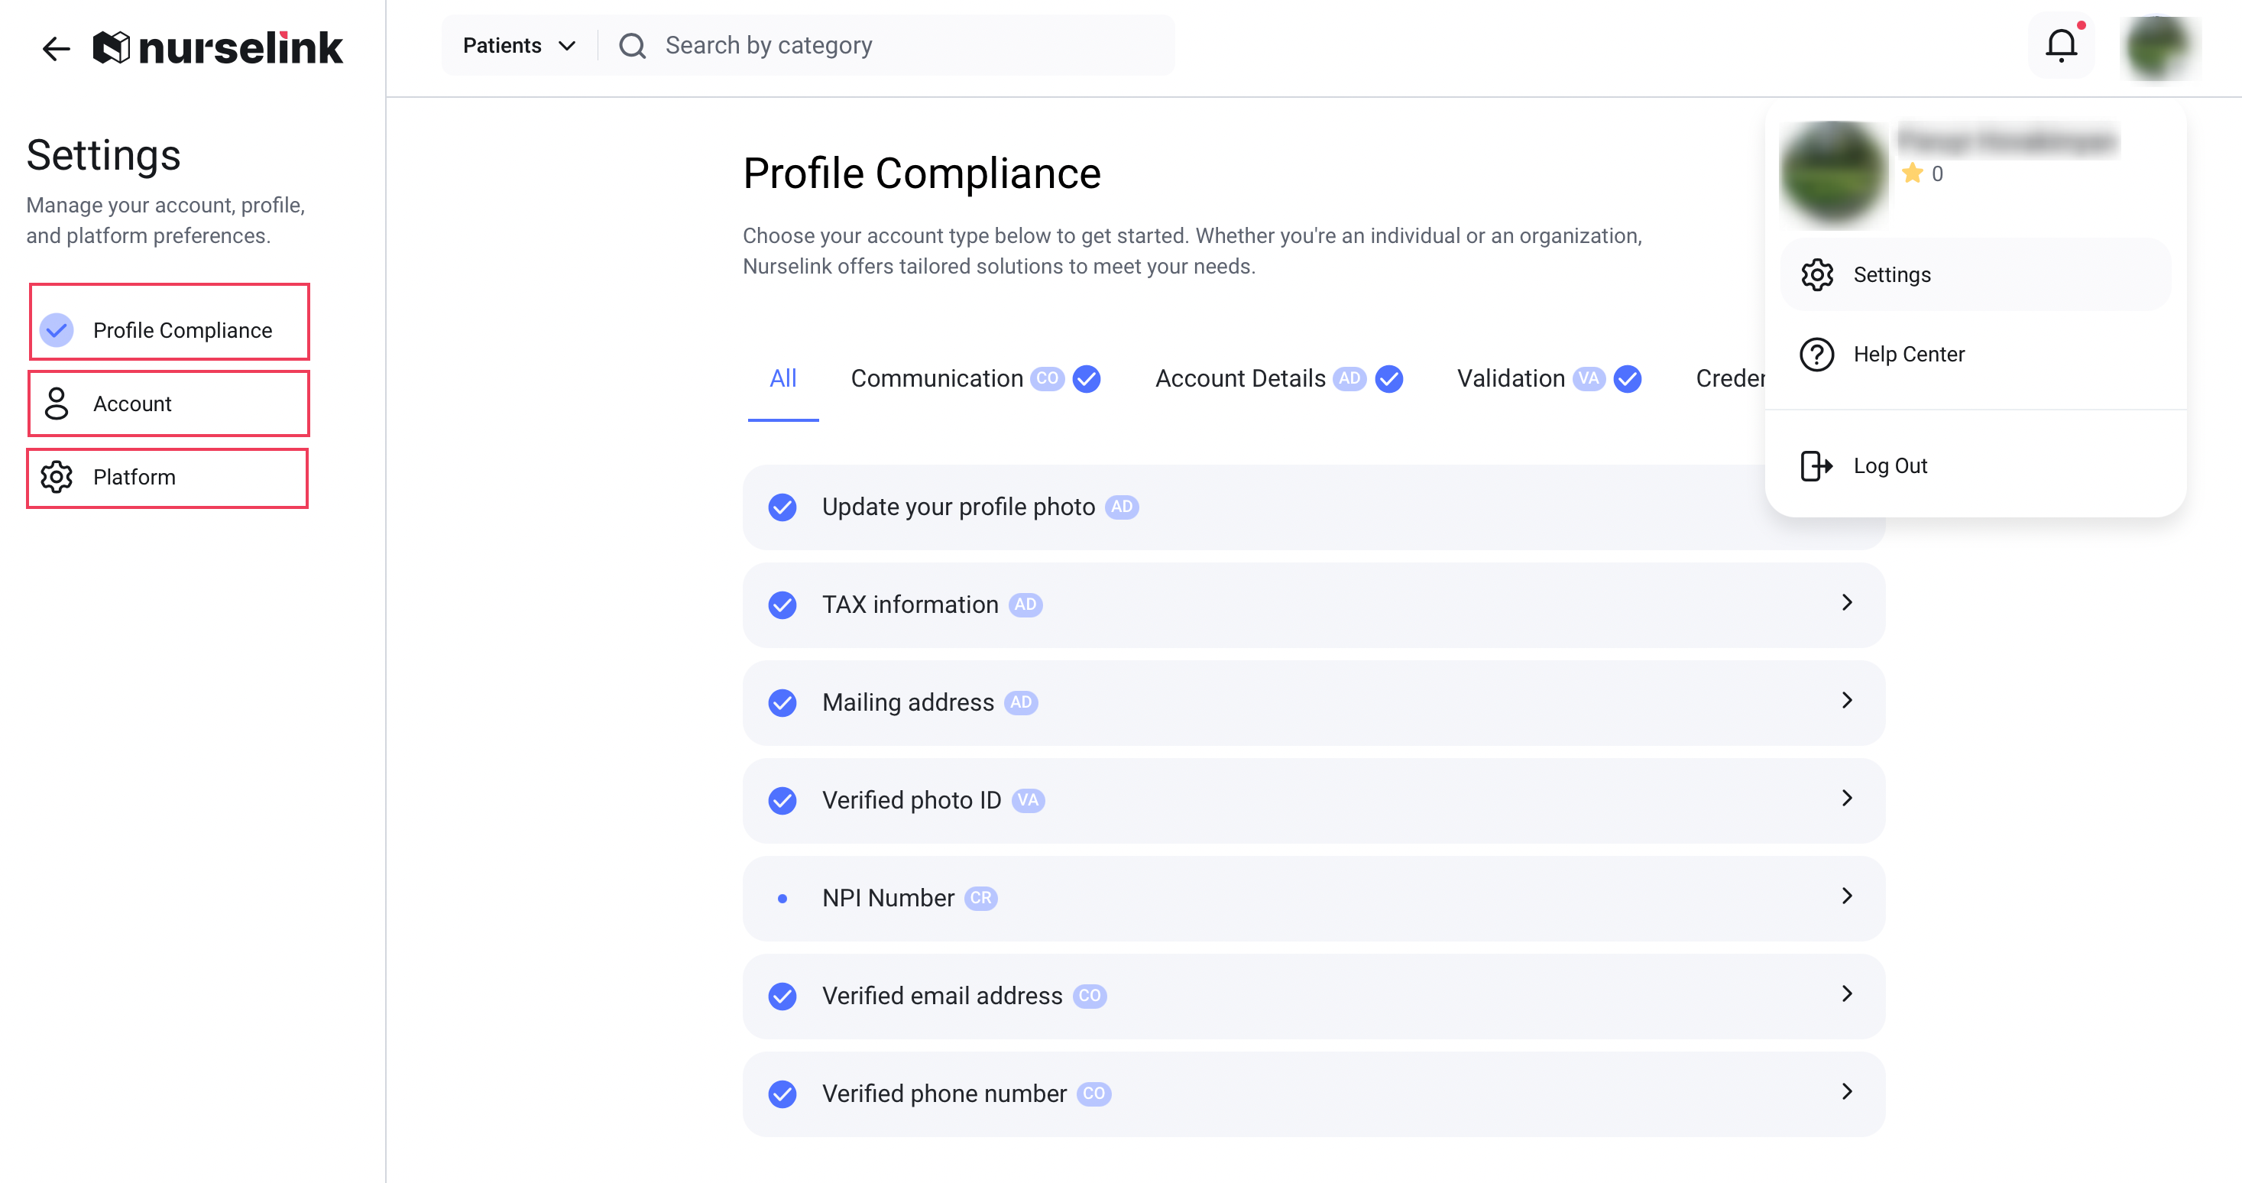Click the search magnifier icon
Viewport: 2242px width, 1183px height.
tap(633, 46)
